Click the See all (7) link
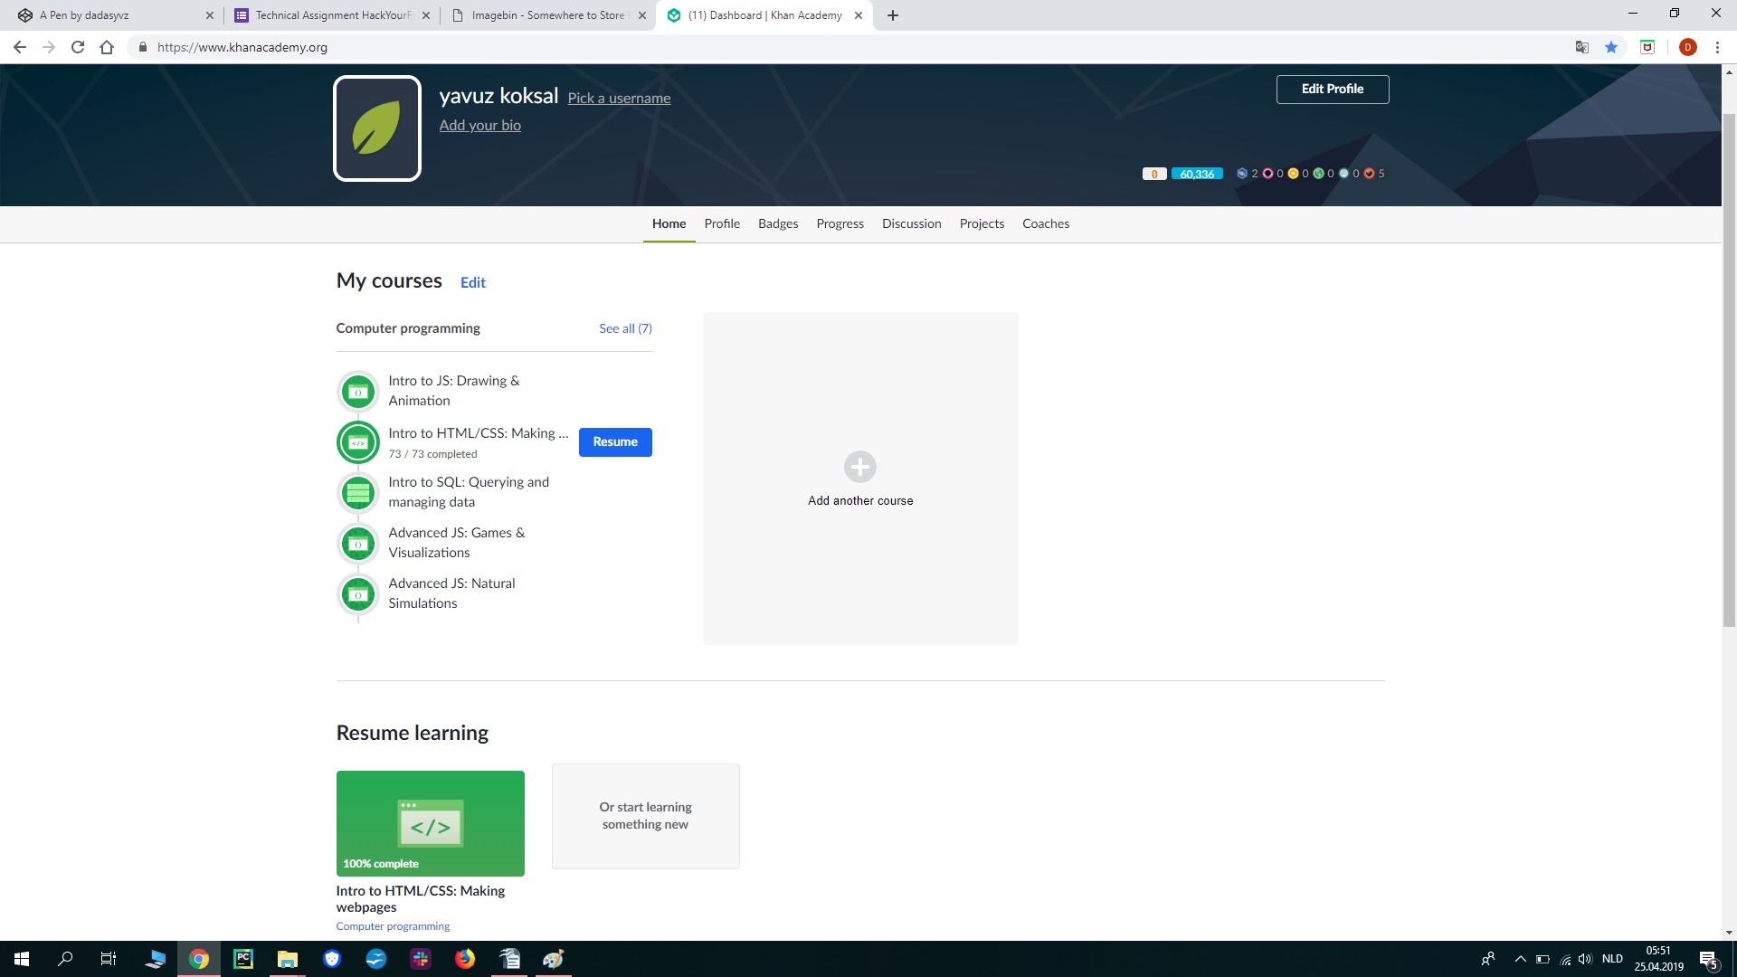Viewport: 1737px width, 977px height. click(625, 328)
